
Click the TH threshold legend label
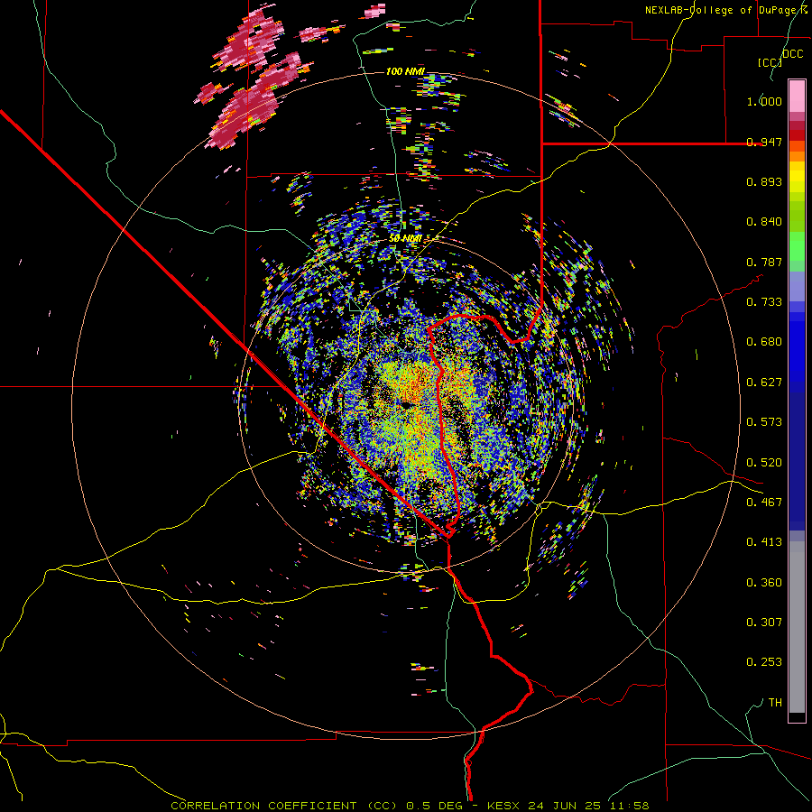pyautogui.click(x=775, y=703)
